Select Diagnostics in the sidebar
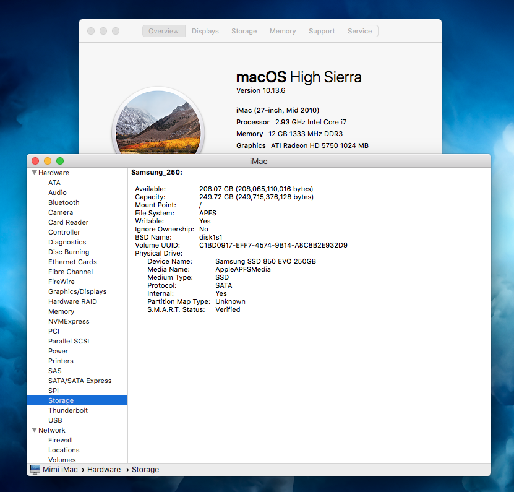The height and width of the screenshot is (492, 514). pyautogui.click(x=67, y=242)
